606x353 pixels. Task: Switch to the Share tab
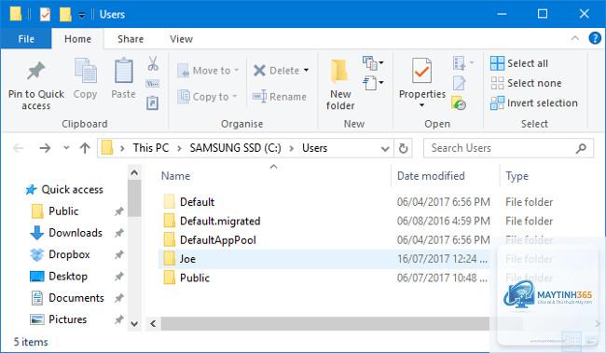(x=131, y=39)
